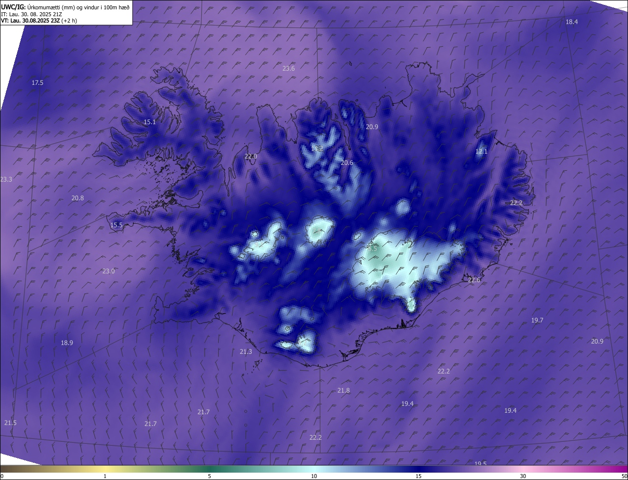Click the 23.6 value on the map
Viewport: 628px width, 480px height.
288,69
